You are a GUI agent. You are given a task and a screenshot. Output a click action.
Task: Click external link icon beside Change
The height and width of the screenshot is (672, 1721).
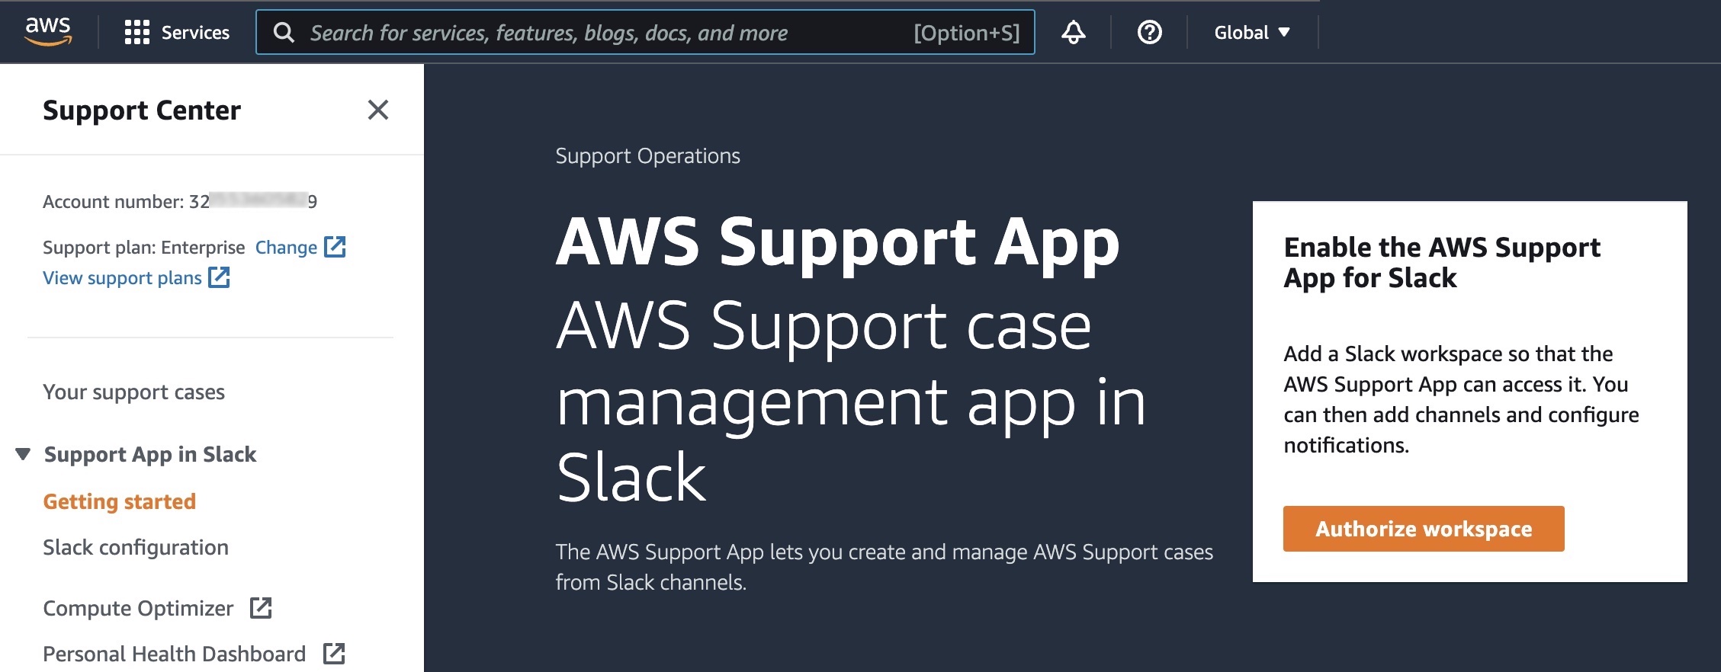tap(335, 246)
